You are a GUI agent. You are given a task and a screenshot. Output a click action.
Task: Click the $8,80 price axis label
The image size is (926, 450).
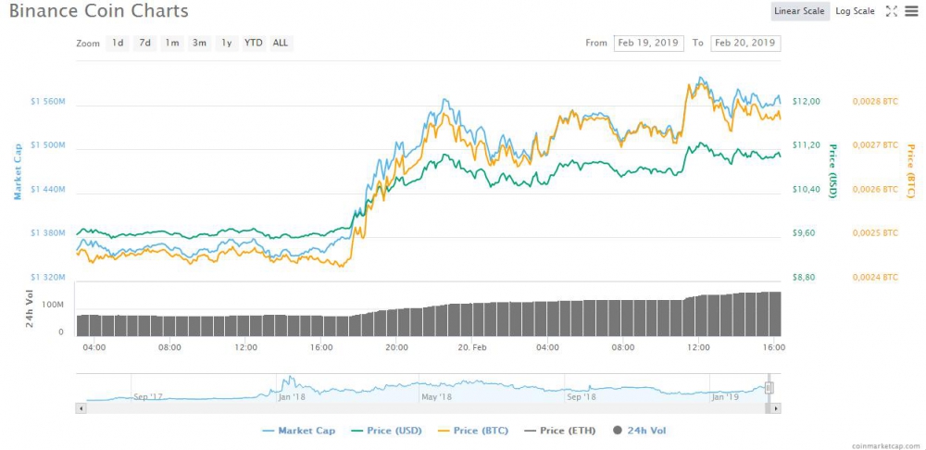pyautogui.click(x=805, y=277)
